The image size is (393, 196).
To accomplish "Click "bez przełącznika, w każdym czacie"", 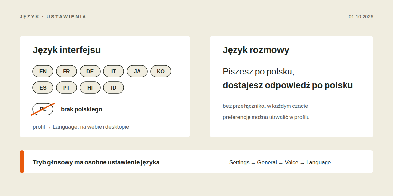I will click(x=265, y=106).
